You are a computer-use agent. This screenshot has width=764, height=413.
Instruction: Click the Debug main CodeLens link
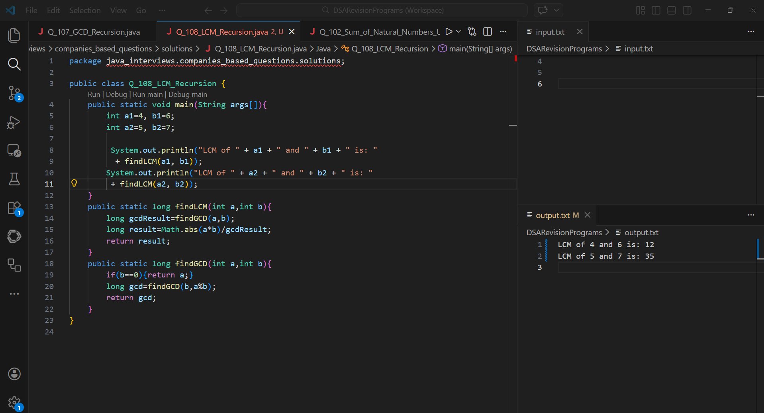point(188,94)
